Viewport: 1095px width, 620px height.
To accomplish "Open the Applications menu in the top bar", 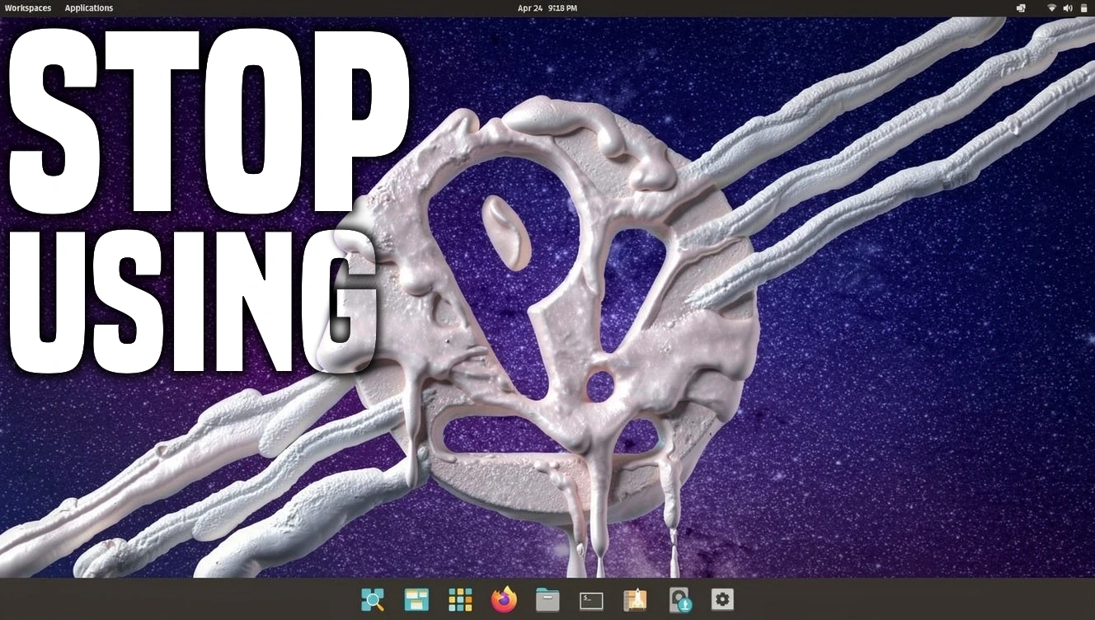I will 89,8.
